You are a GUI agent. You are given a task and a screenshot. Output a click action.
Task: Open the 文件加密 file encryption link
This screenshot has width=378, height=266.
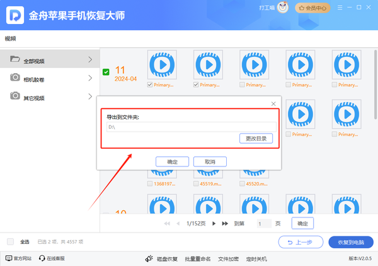click(x=228, y=259)
